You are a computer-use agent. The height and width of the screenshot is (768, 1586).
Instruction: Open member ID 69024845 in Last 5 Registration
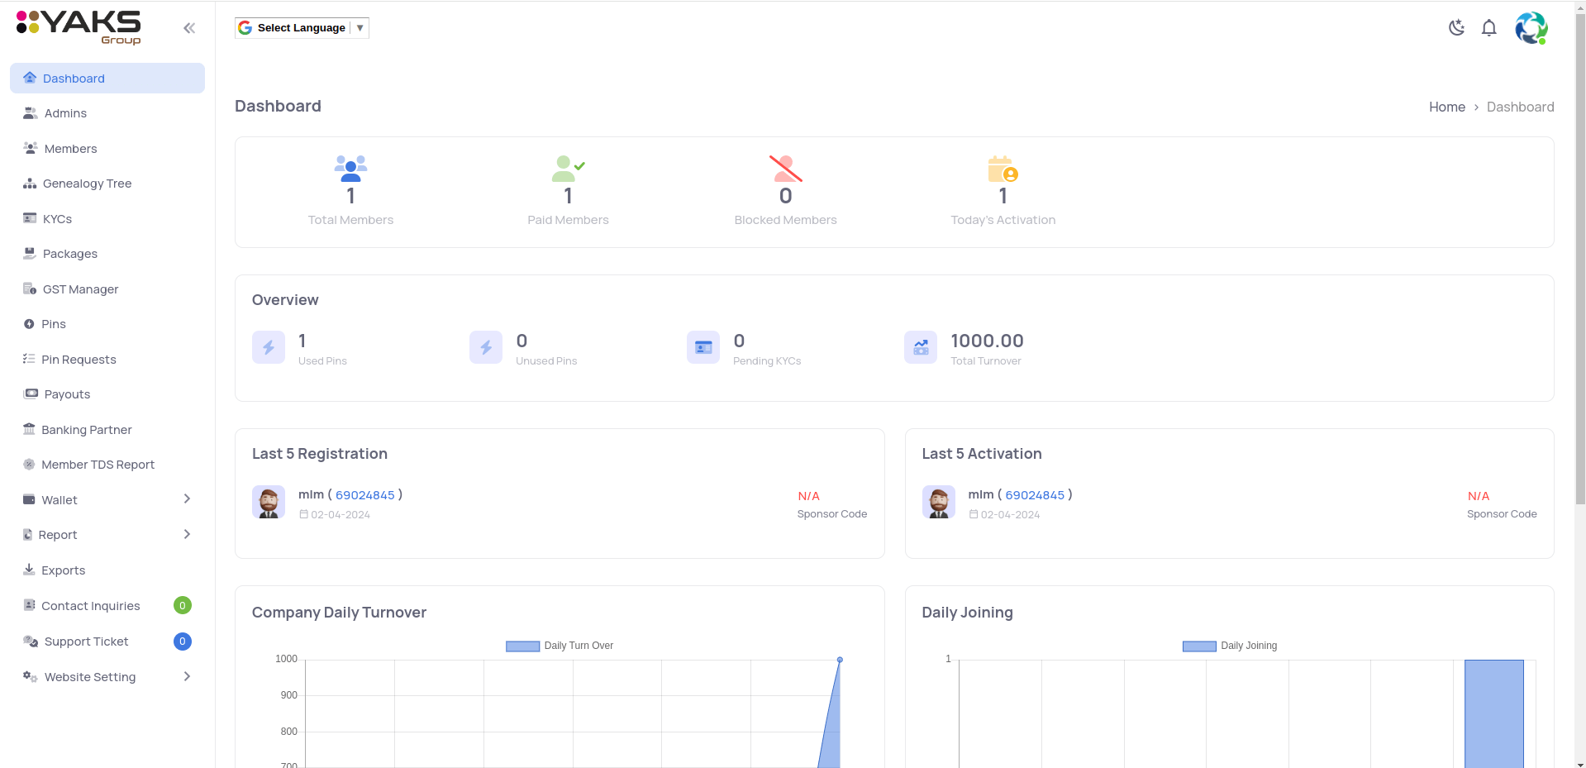(x=365, y=495)
